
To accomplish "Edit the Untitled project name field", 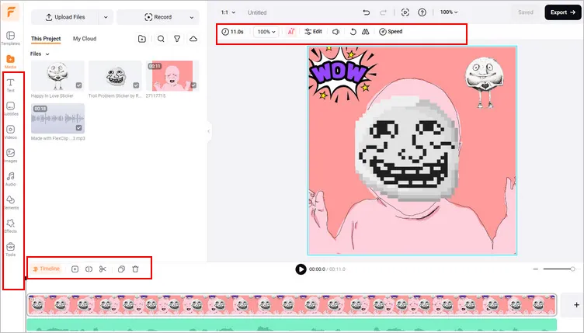I will tap(257, 12).
